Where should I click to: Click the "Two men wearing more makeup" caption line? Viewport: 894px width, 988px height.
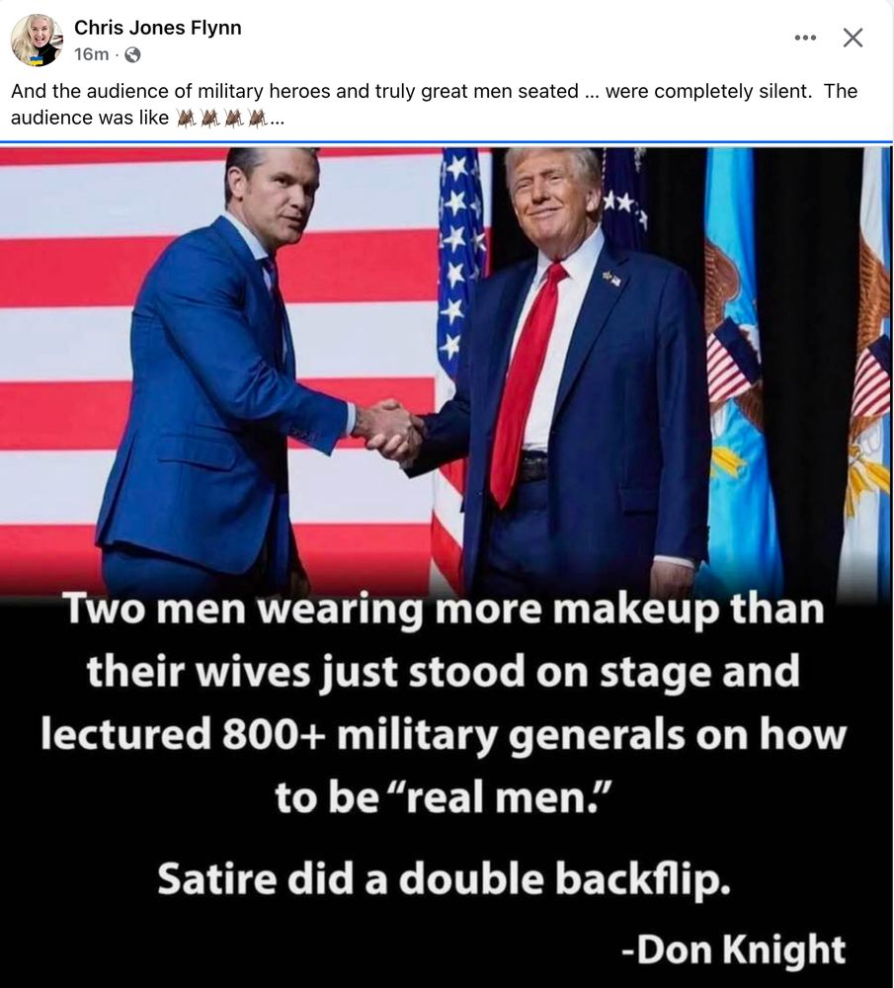tap(444, 612)
